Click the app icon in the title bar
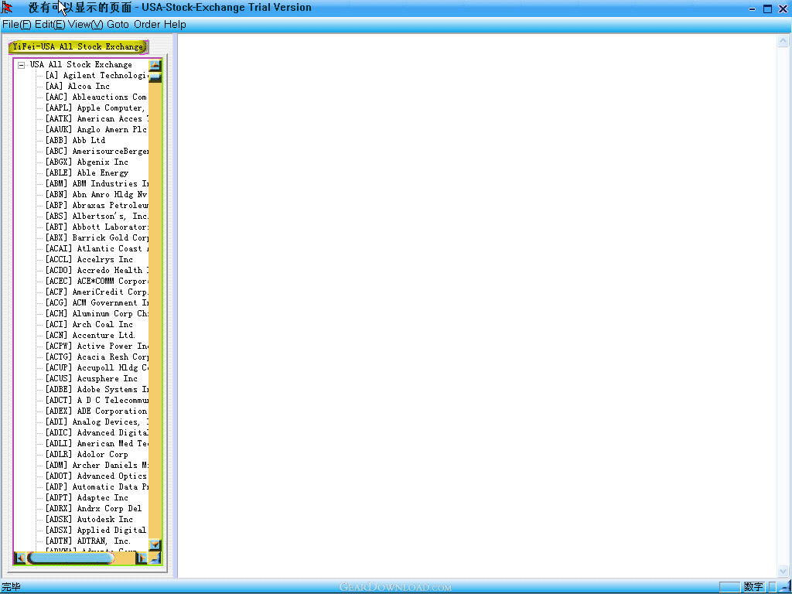792x594 pixels. click(x=8, y=8)
